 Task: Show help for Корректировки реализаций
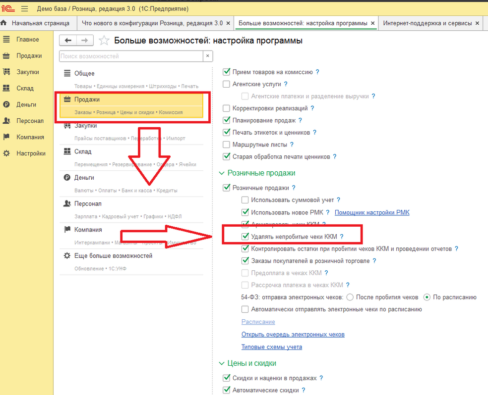[x=312, y=108]
